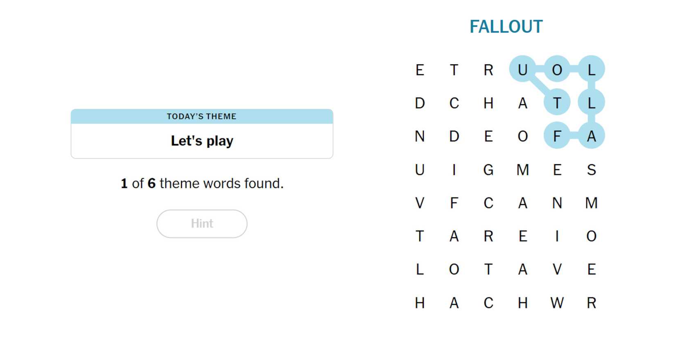Image resolution: width=675 pixels, height=337 pixels.
Task: Select the unhighlighted letter F
Action: (454, 203)
